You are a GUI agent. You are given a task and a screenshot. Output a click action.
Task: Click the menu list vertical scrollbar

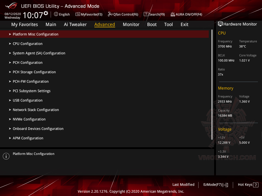(212, 85)
